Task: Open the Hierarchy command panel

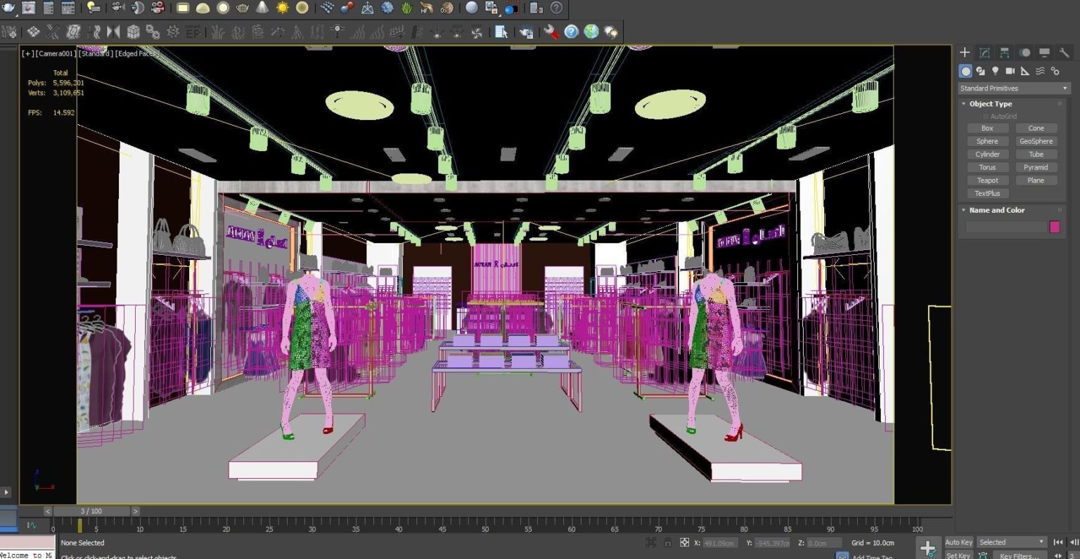Action: click(x=1004, y=52)
